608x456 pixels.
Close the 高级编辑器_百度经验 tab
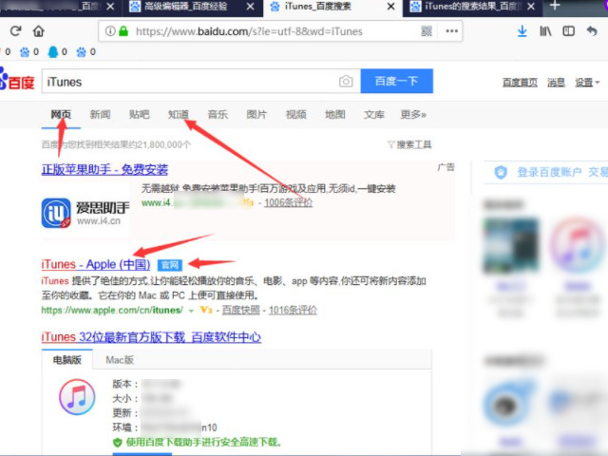tap(251, 7)
